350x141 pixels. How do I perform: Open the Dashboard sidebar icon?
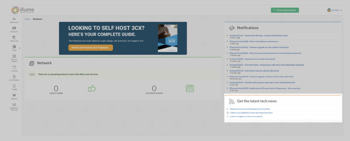coord(14,20)
